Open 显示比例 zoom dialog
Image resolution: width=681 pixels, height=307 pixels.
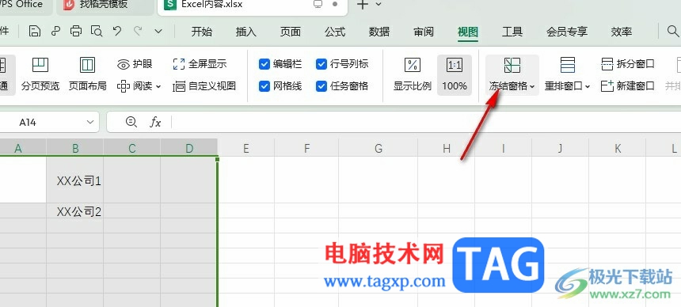[x=412, y=74]
